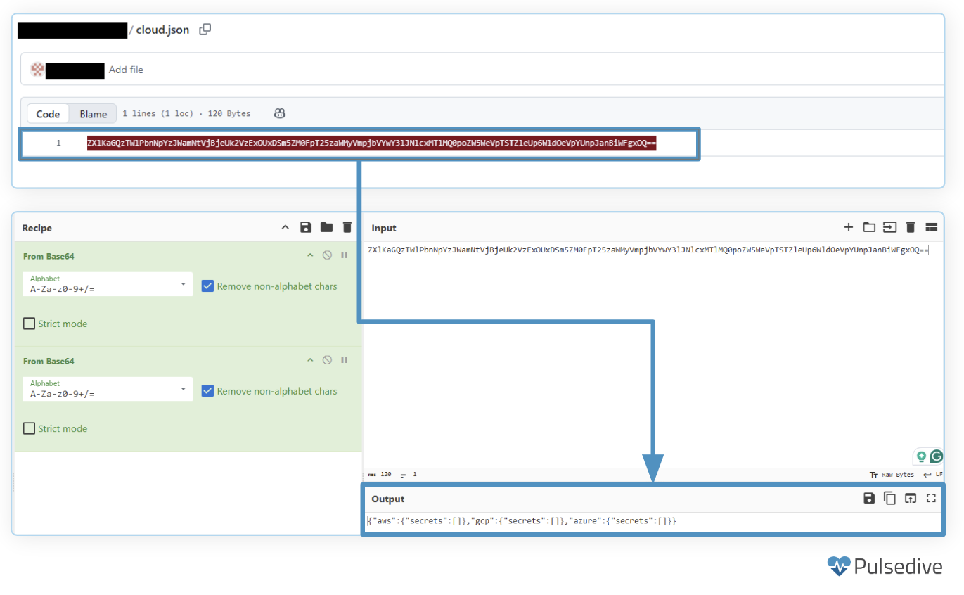The height and width of the screenshot is (595, 964).
Task: Maximise the Output pane
Action: (x=931, y=499)
